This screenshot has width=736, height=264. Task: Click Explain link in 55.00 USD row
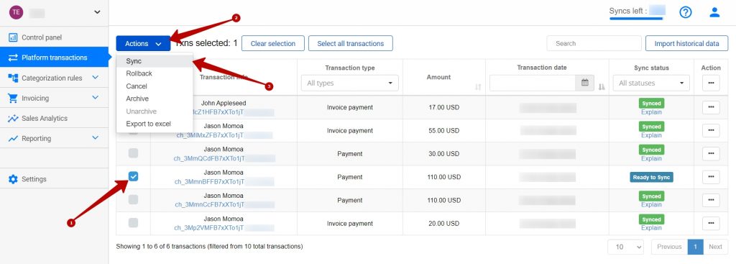click(x=651, y=135)
